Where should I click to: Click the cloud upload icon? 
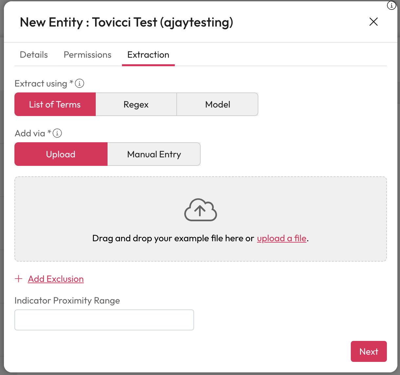coord(200,210)
